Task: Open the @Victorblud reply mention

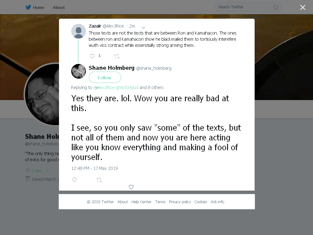Action: coord(127,88)
